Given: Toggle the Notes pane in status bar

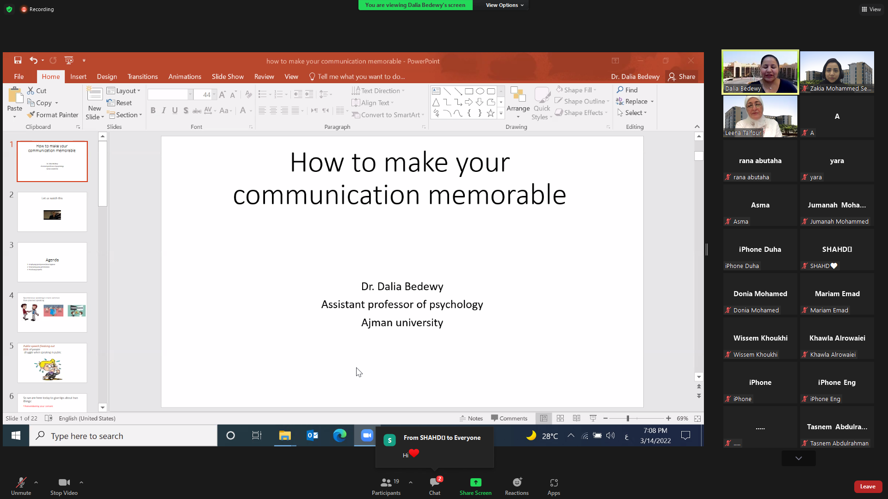Looking at the screenshot, I should point(471,418).
